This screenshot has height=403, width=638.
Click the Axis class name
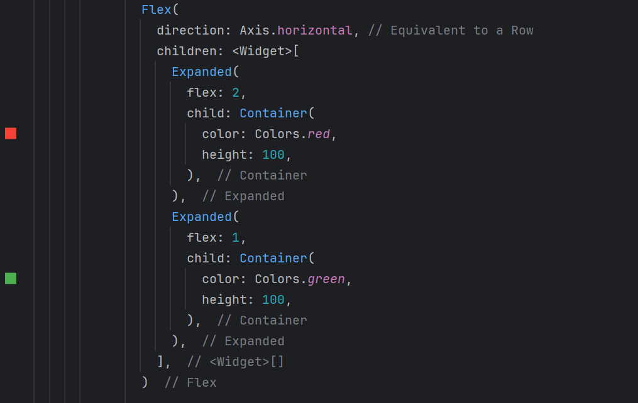[255, 31]
